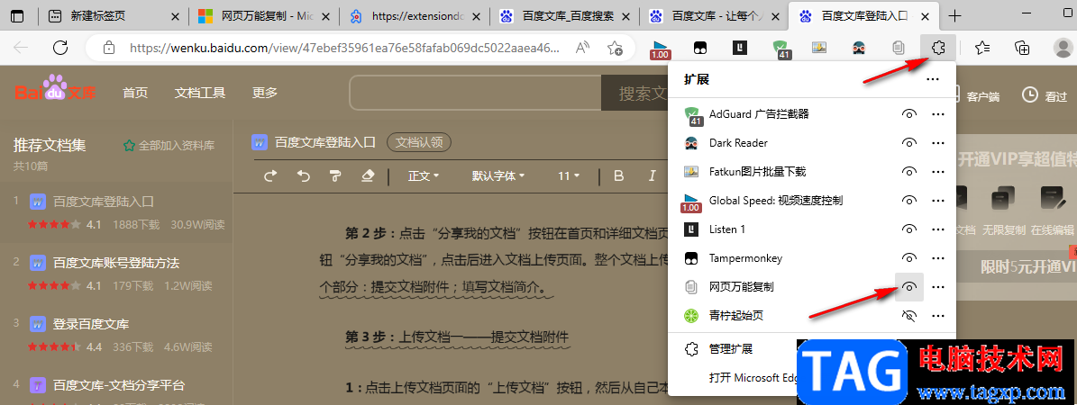Switch to the 百度文库_百度搜索 tab
This screenshot has height=405, width=1077.
coord(564,16)
